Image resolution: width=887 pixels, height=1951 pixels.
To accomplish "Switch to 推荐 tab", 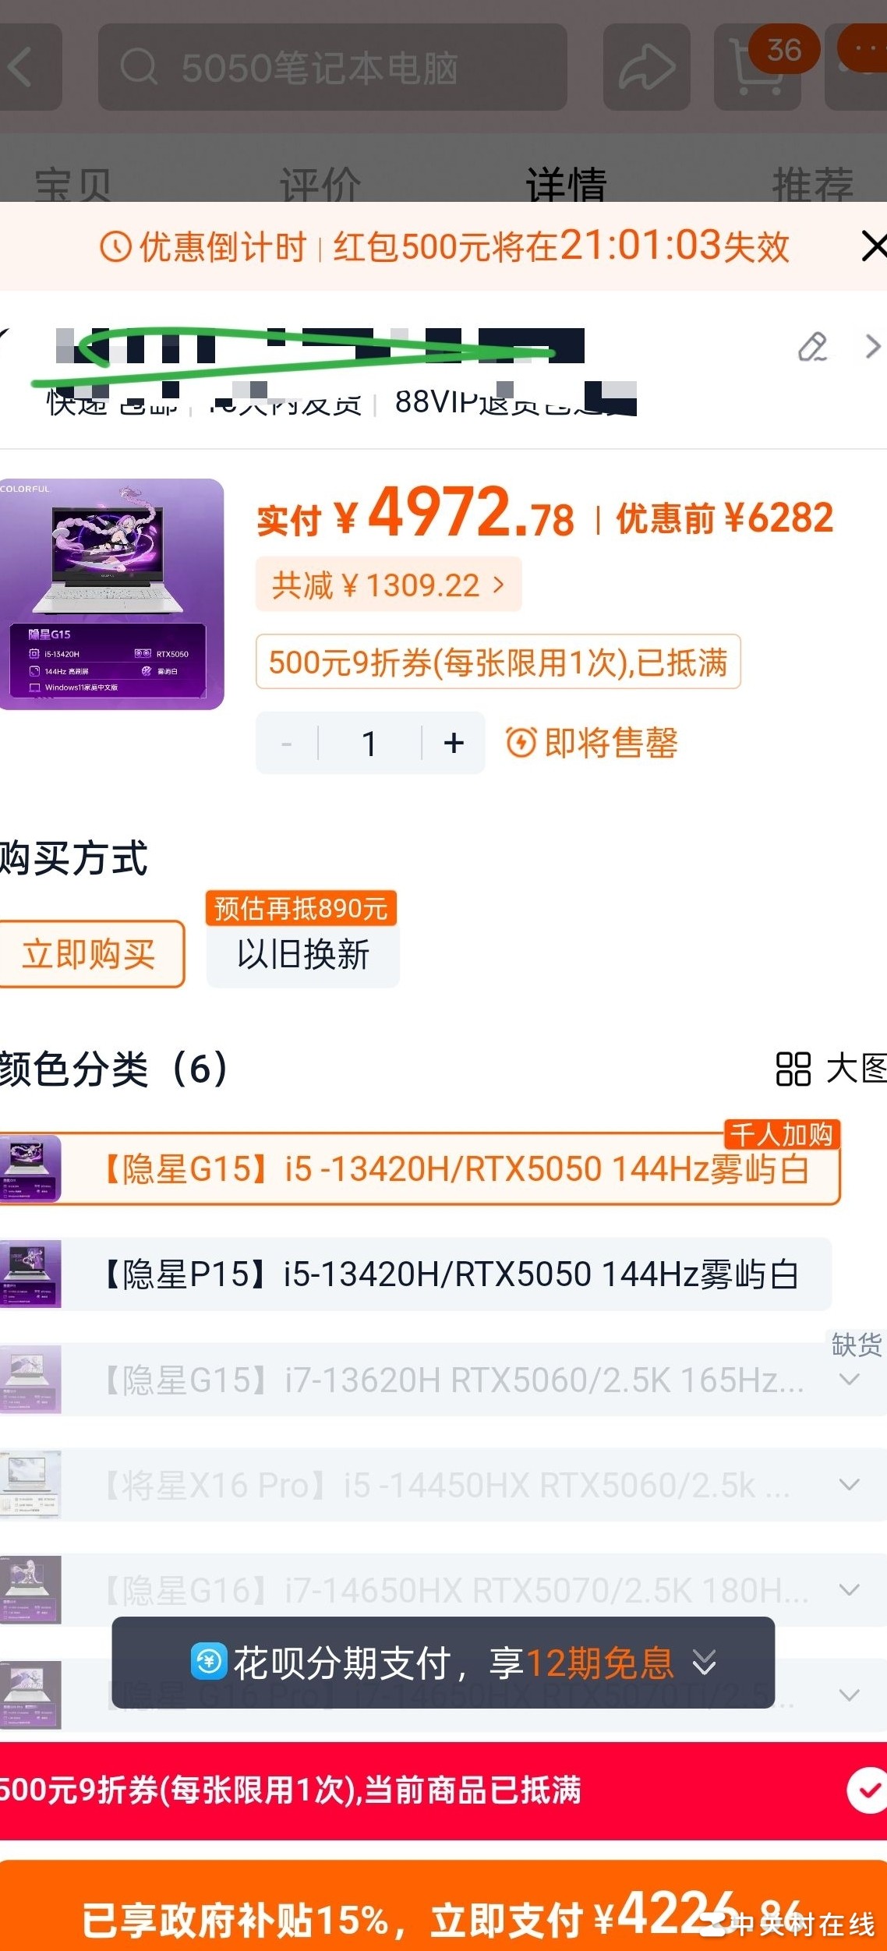I will point(812,184).
